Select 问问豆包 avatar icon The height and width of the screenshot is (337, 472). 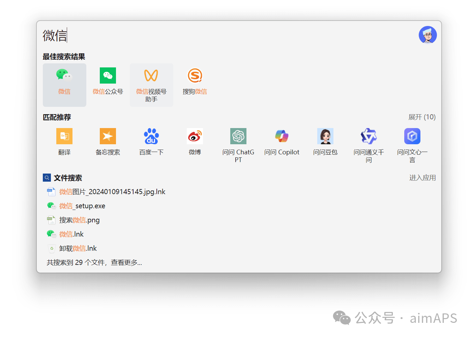pyautogui.click(x=325, y=136)
